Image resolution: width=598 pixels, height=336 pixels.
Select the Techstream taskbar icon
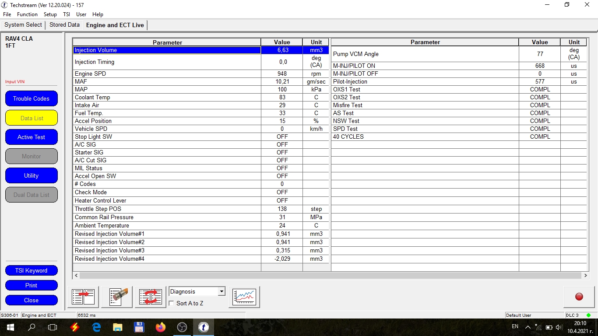tap(203, 327)
